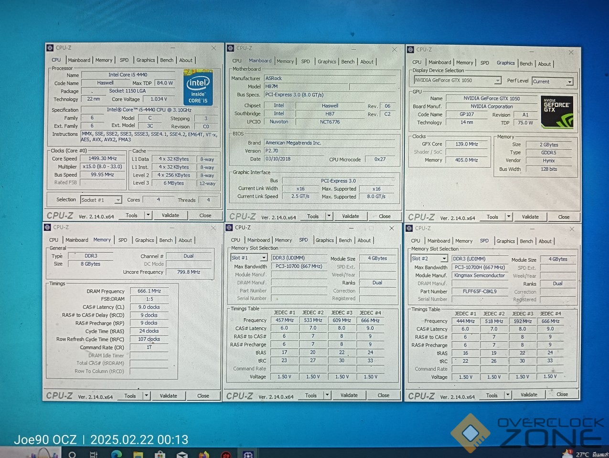Click the GPU code name GP107 field
609x458 pixels.
[x=467, y=114]
